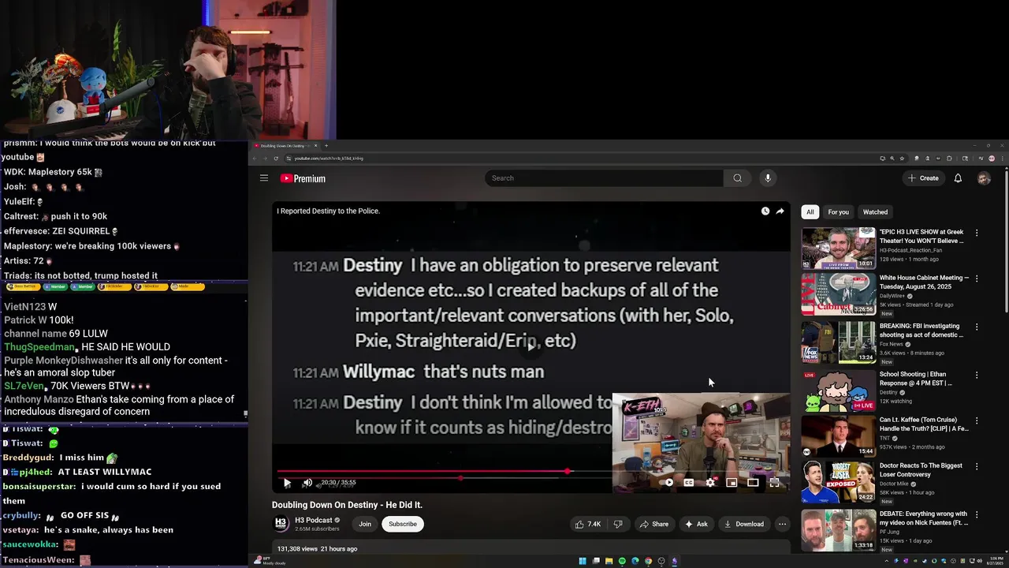Open options for White House Cabinet Meeting video
The height and width of the screenshot is (568, 1009).
pyautogui.click(x=977, y=278)
